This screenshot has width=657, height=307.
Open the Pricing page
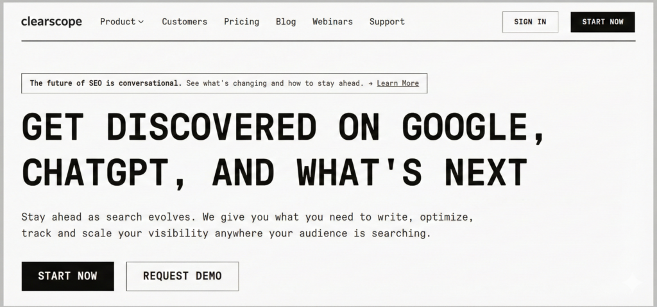(x=241, y=22)
